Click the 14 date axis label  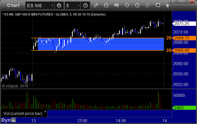coord(165,121)
